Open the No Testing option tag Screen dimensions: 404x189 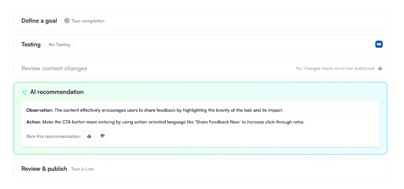59,44
